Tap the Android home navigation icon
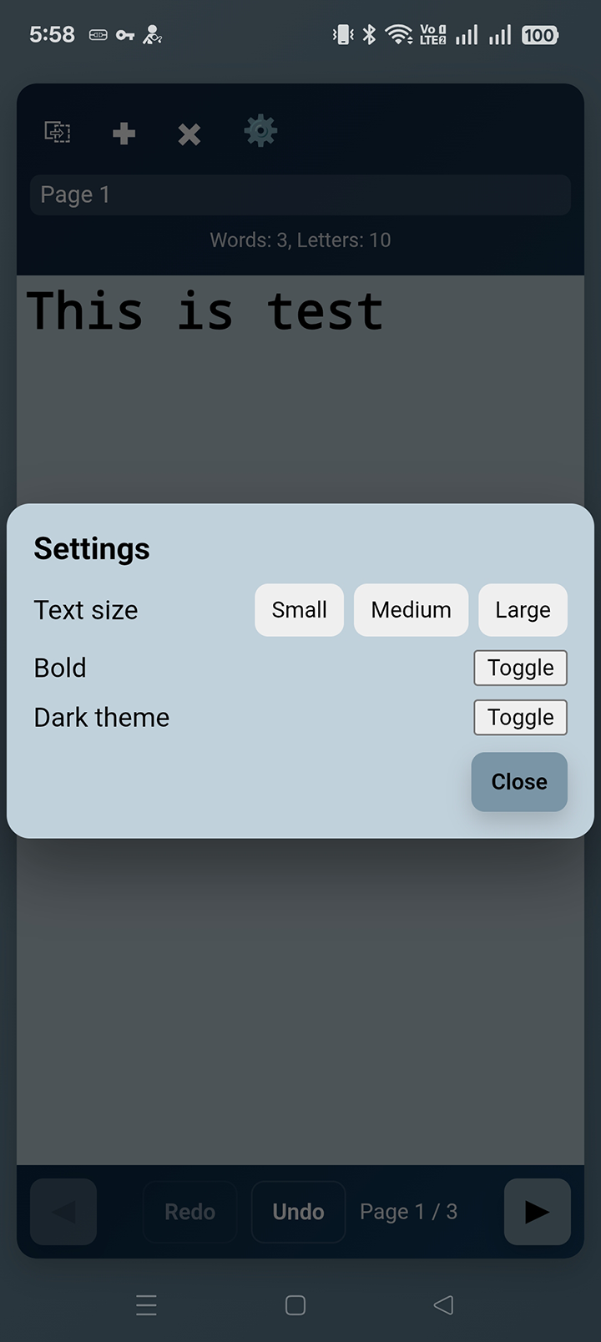The image size is (601, 1342). coord(295,1304)
